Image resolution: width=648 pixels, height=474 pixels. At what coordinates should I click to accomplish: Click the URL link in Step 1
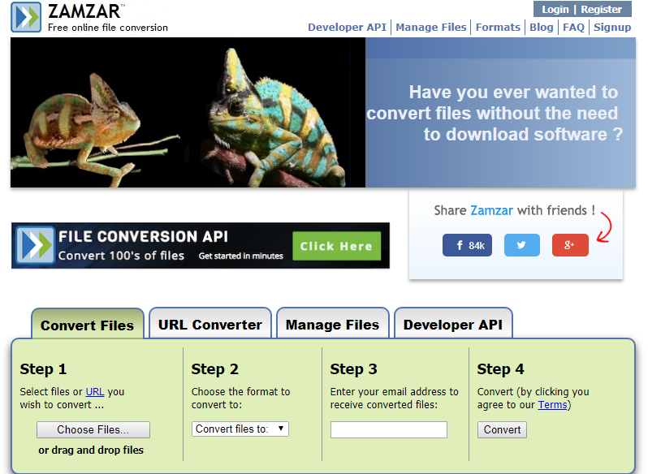point(95,391)
